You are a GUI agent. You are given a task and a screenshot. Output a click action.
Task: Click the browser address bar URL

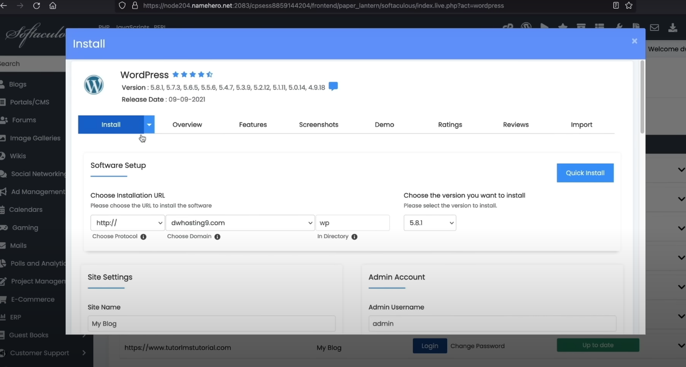click(x=324, y=6)
